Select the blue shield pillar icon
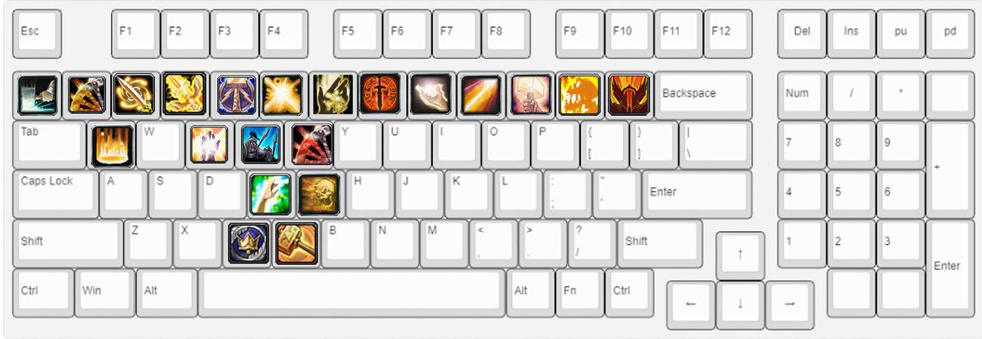 tap(235, 94)
